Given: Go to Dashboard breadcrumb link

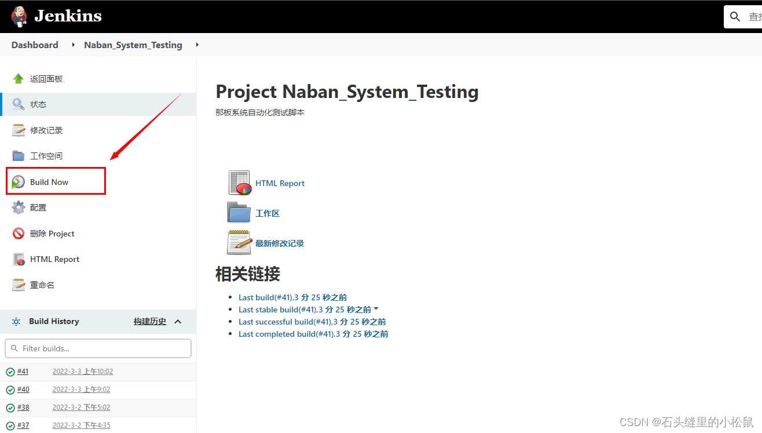Looking at the screenshot, I should pyautogui.click(x=35, y=45).
